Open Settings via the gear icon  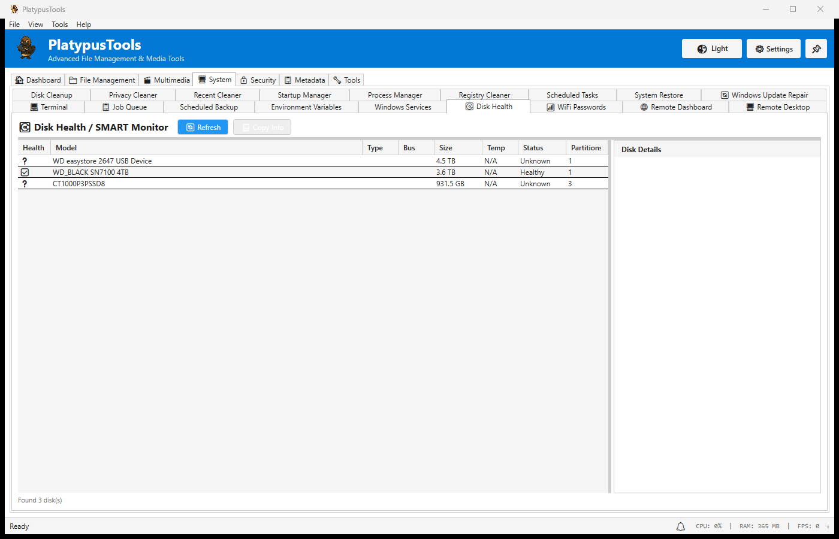click(x=773, y=49)
